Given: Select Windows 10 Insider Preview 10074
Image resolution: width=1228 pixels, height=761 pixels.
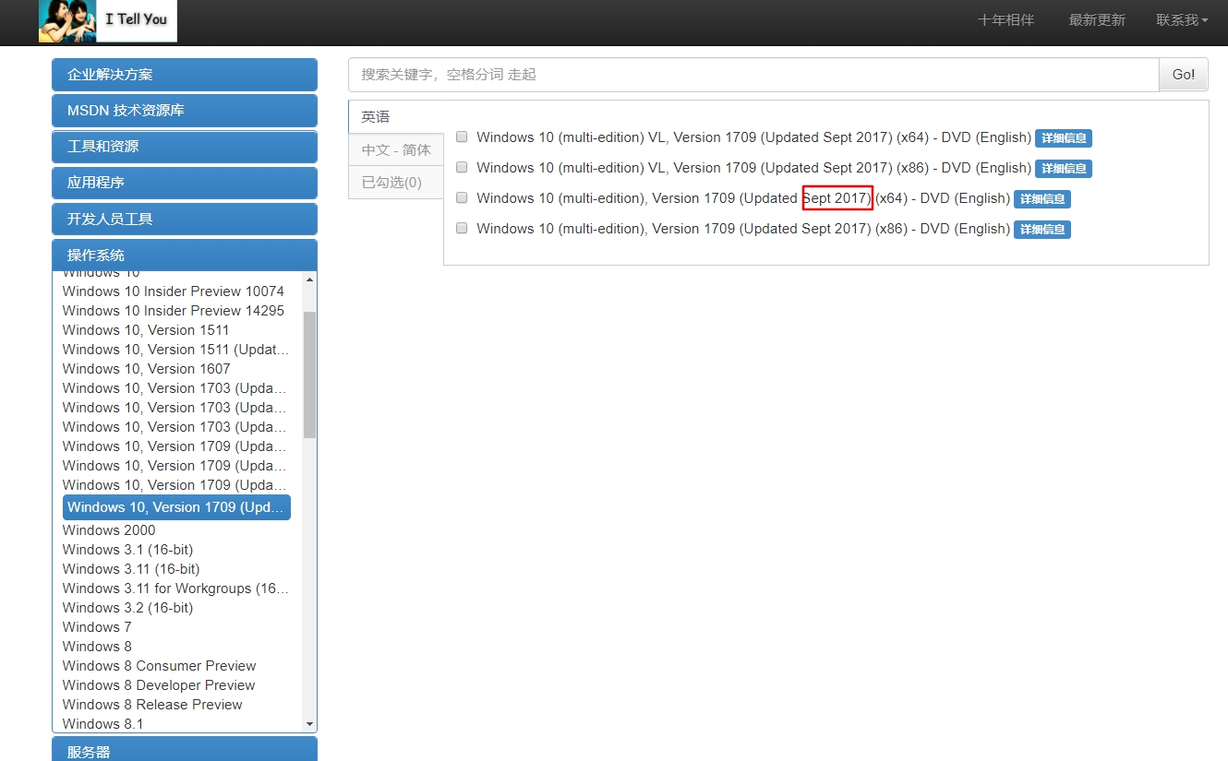Looking at the screenshot, I should click(x=174, y=291).
